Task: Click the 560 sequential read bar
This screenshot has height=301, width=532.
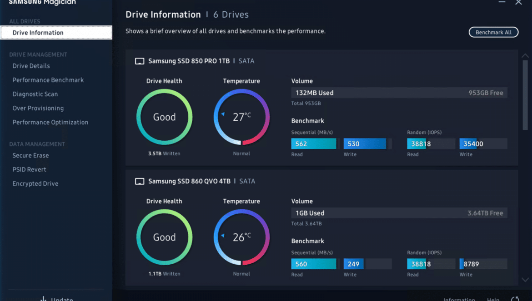Action: 315,264
